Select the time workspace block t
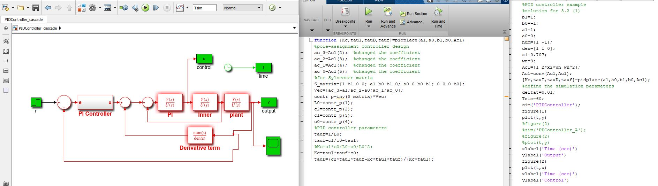658x186 pixels. pyautogui.click(x=263, y=67)
